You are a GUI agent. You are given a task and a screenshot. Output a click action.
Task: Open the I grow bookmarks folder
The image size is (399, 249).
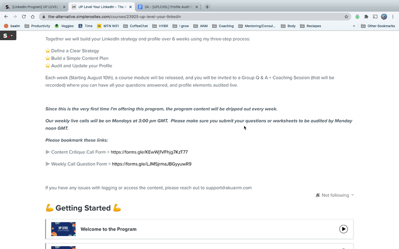[x=181, y=26]
